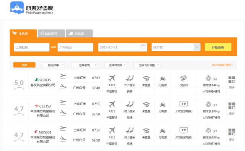Click 仅报刊 entertainment label
245x151 pixels.
(184, 85)
